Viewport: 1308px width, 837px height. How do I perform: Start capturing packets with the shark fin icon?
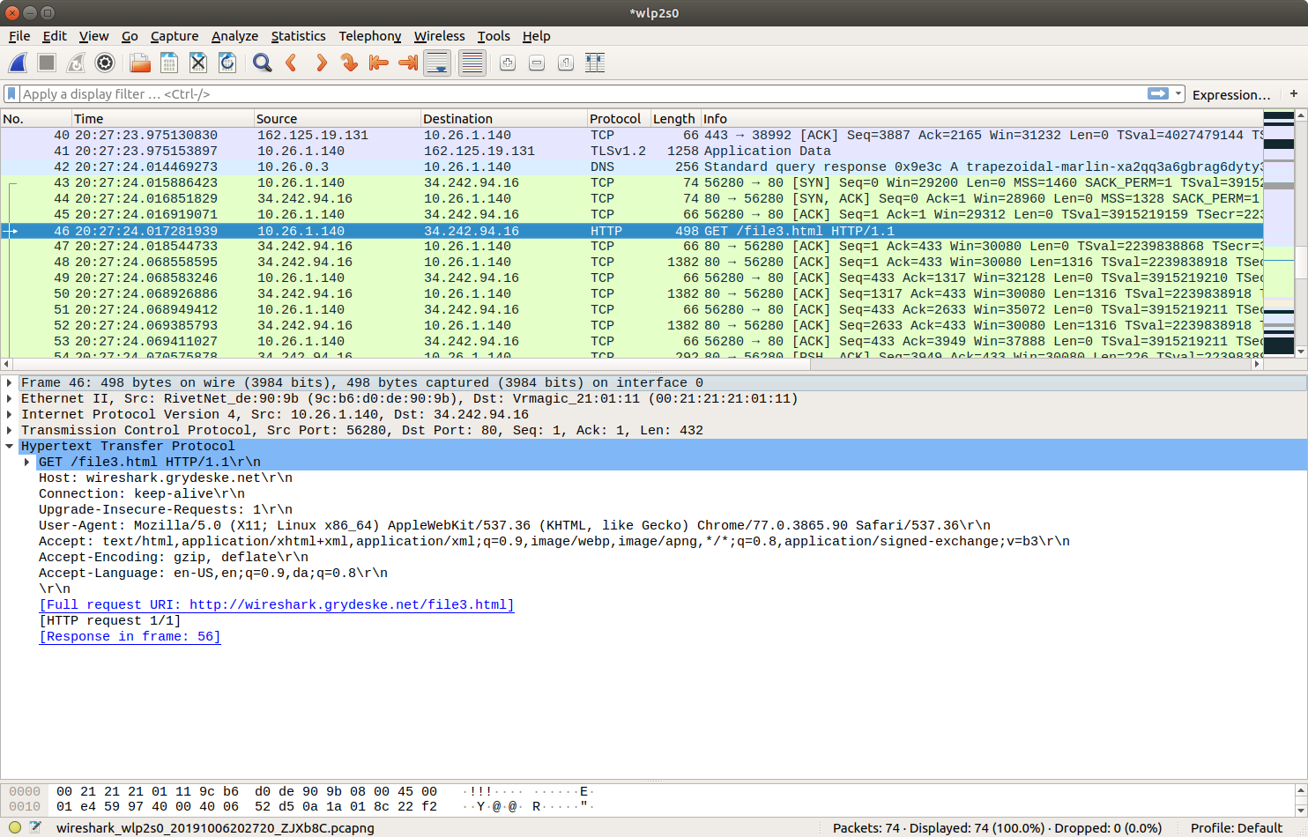click(18, 63)
